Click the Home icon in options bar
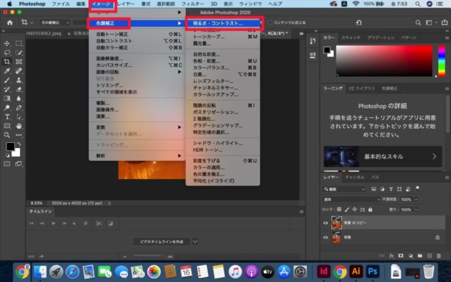 10,23
